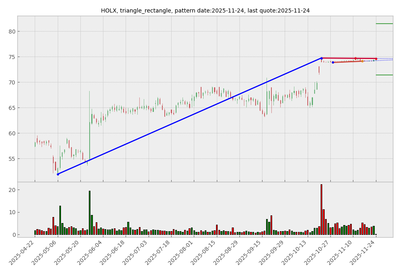
Task: Click the 80 price axis label
Action: click(x=11, y=32)
